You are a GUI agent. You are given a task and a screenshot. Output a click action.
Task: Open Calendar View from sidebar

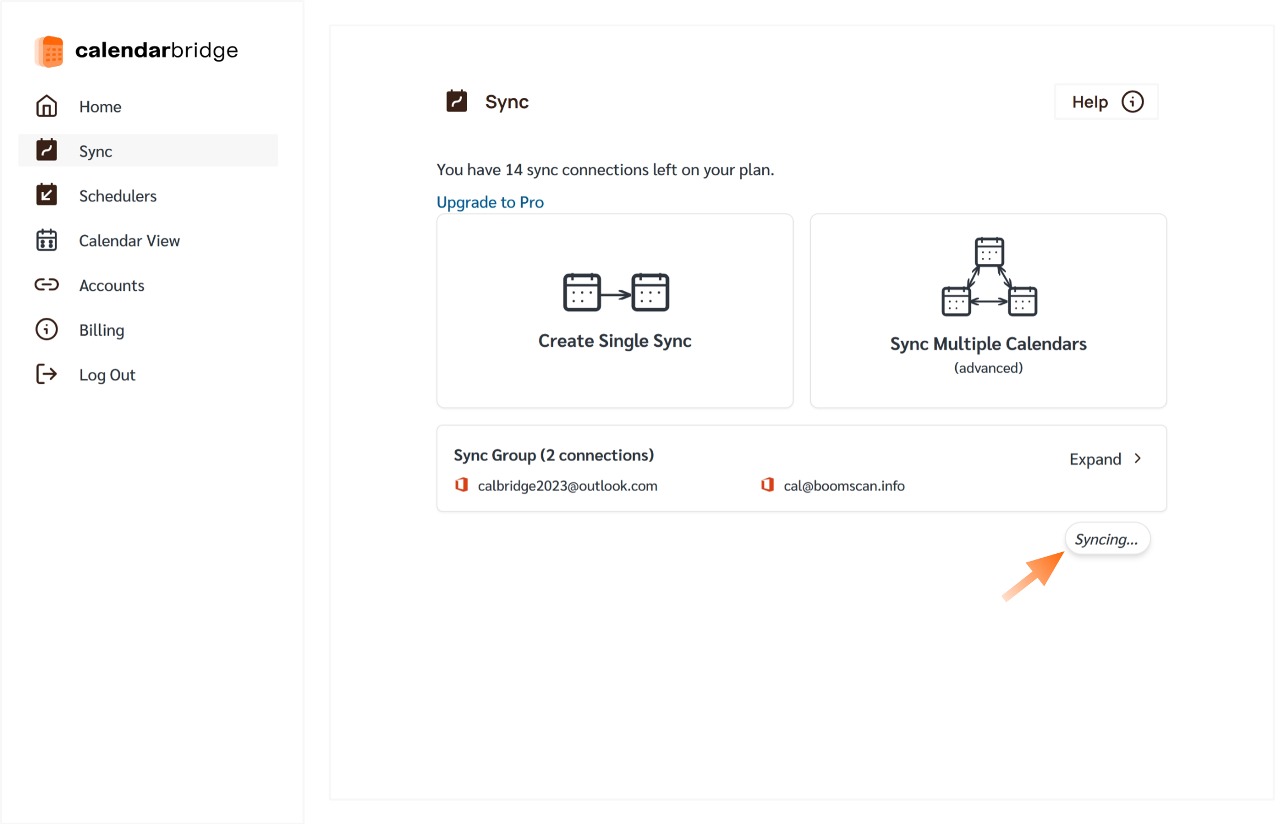[x=148, y=241]
